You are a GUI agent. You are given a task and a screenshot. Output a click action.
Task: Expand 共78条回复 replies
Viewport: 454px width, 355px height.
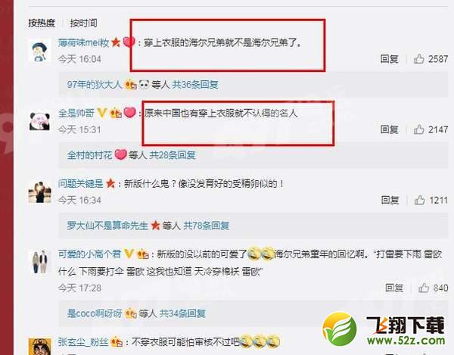207,226
